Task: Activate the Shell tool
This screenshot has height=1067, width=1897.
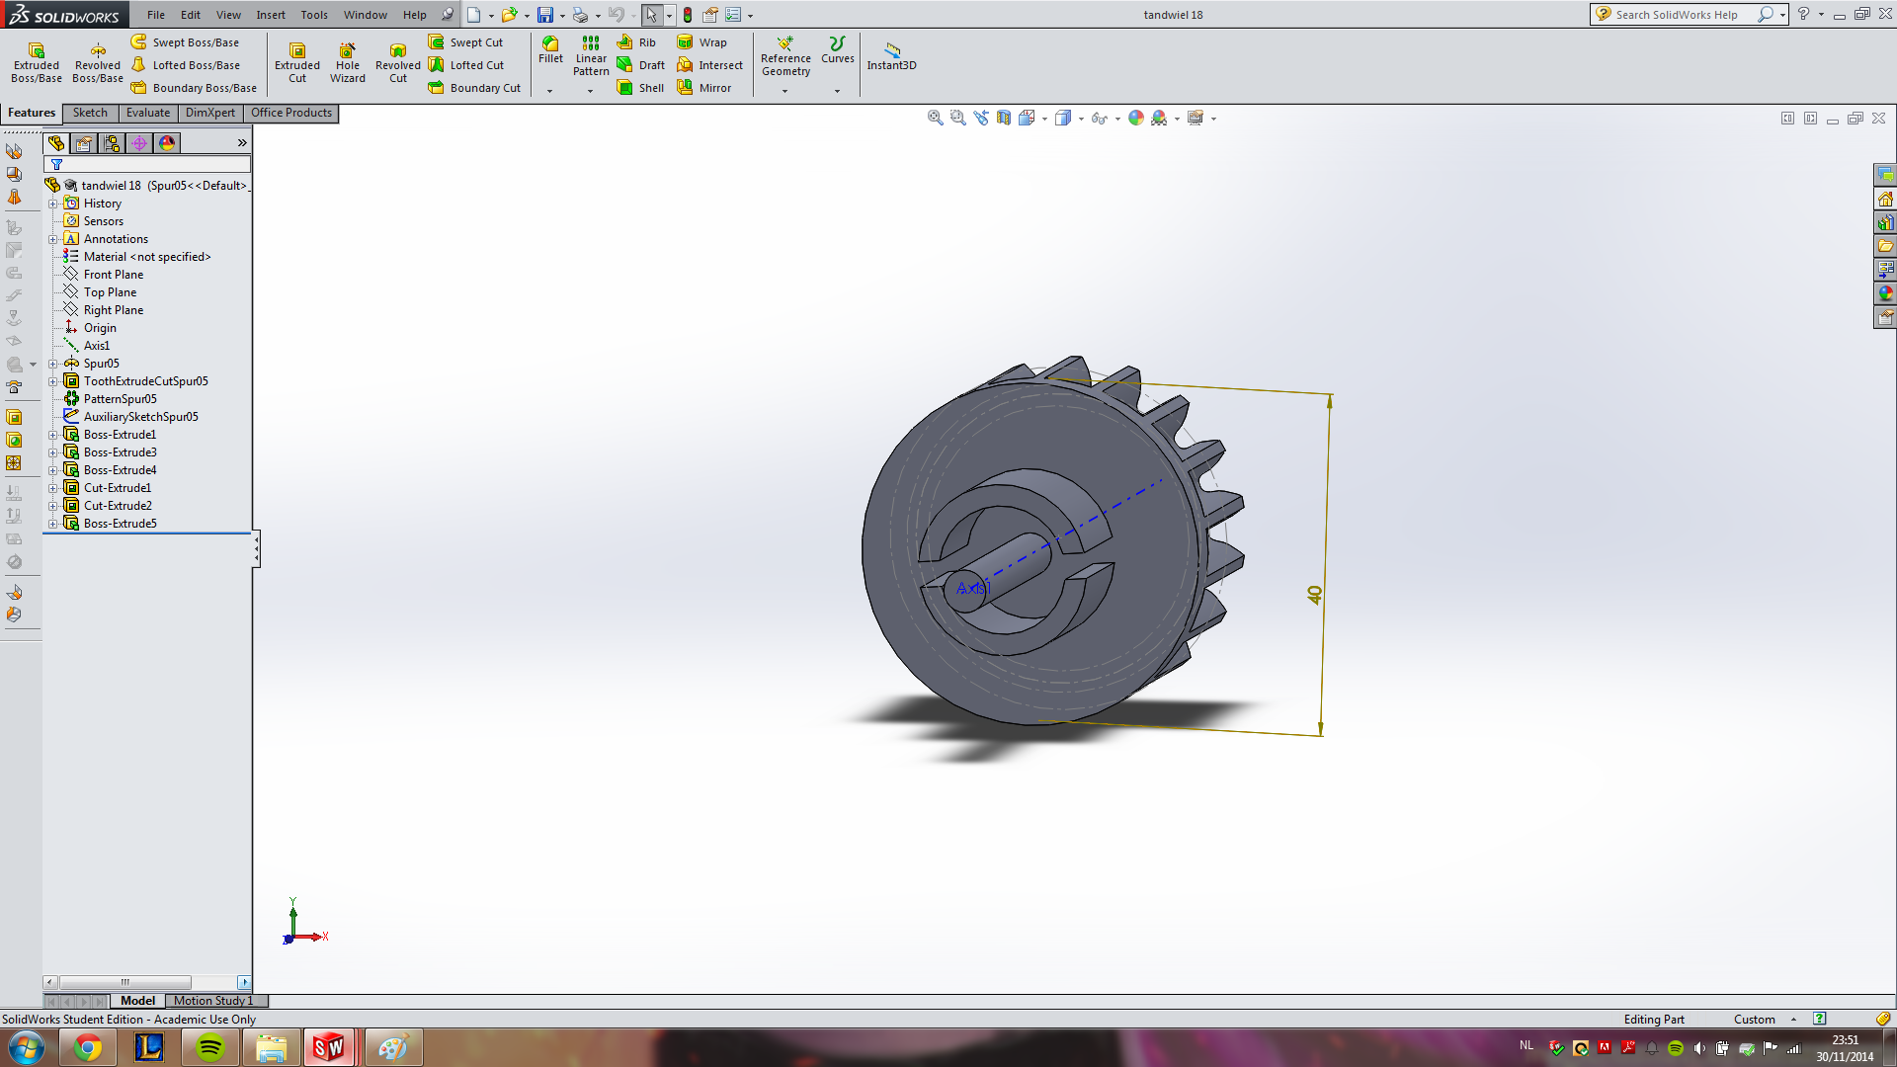Action: [640, 88]
